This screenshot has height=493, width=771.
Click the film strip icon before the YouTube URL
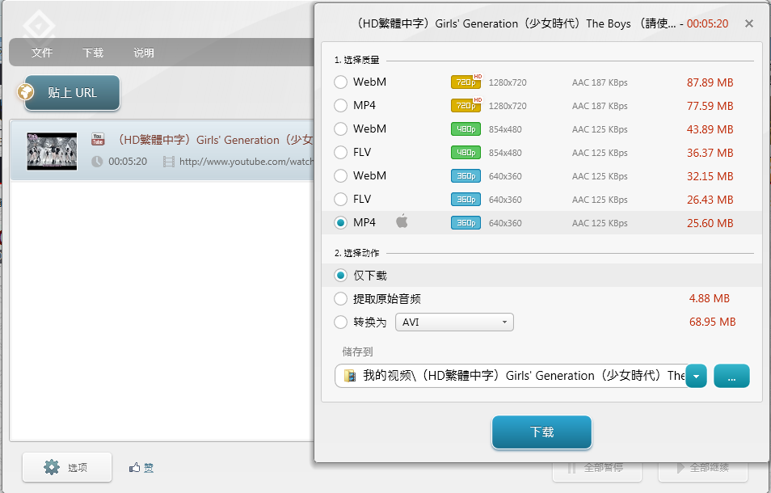(x=169, y=161)
